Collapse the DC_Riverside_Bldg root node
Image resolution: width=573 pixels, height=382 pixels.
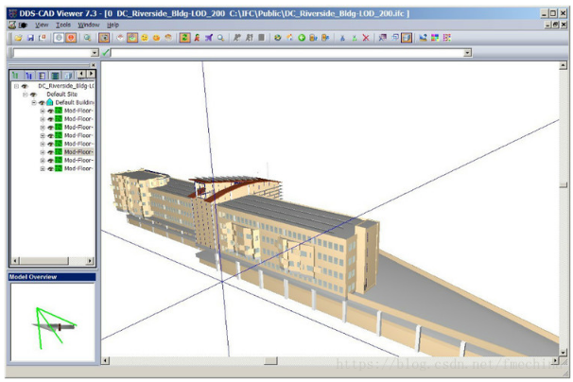tap(16, 86)
